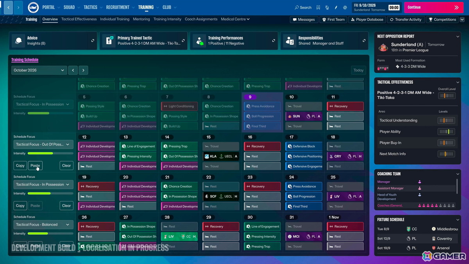Open the Tactical Focus - Out Of Possession dropdown

point(43,144)
